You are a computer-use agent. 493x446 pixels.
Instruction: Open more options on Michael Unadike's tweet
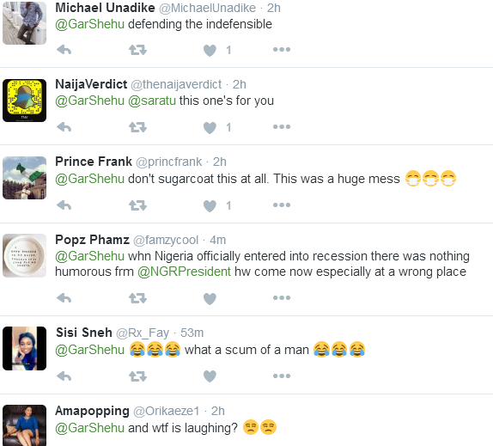[282, 49]
